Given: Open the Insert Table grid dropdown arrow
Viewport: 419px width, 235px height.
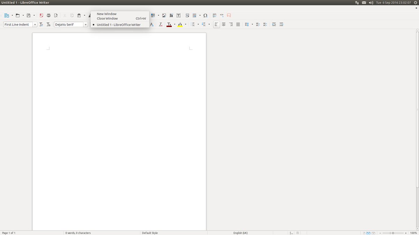Looking at the screenshot, I should 159,15.
